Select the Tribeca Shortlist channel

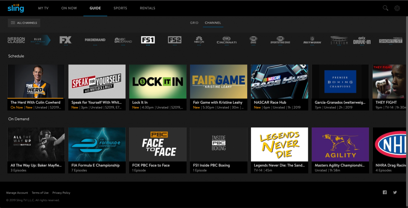pyautogui.click(x=390, y=40)
